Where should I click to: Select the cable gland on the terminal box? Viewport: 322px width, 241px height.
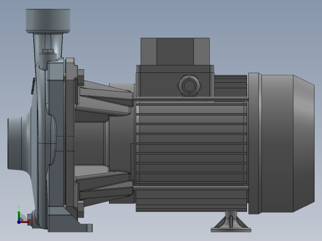189,86
